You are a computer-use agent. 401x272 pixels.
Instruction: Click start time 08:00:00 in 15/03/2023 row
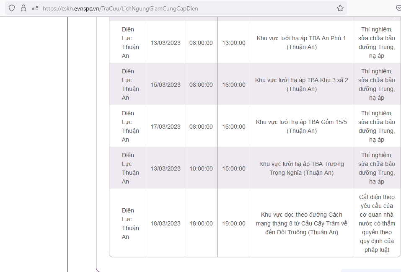pos(201,85)
